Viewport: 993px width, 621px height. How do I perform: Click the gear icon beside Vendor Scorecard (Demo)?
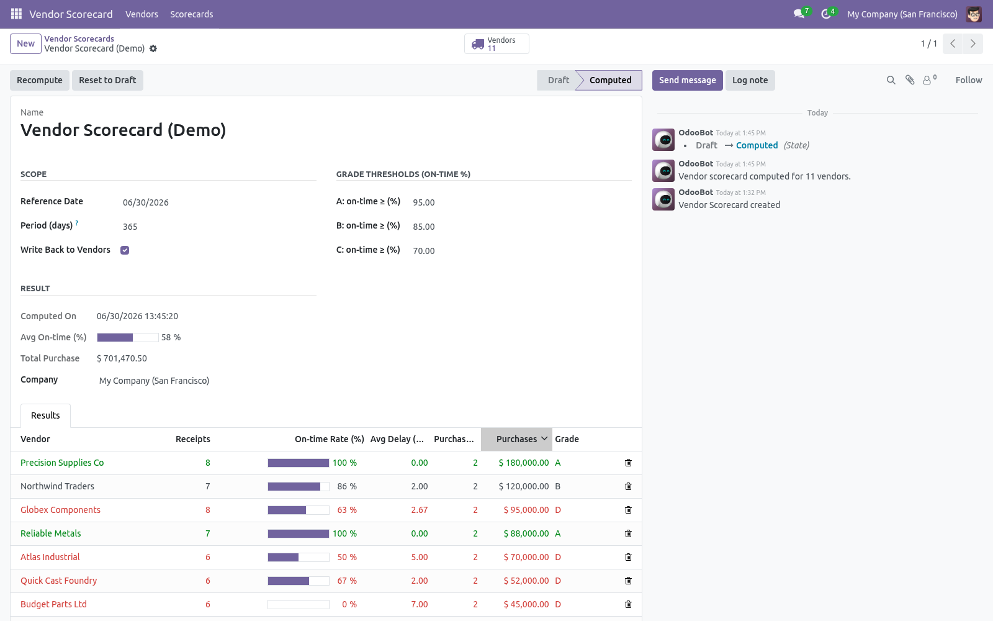153,48
